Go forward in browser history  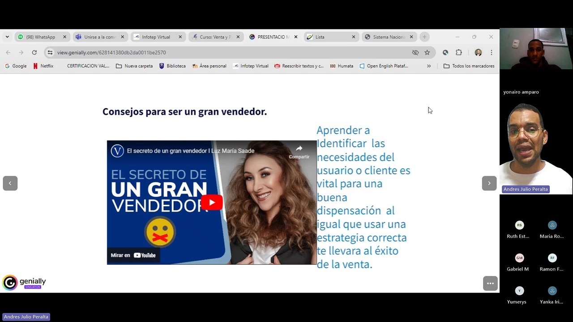coord(21,52)
